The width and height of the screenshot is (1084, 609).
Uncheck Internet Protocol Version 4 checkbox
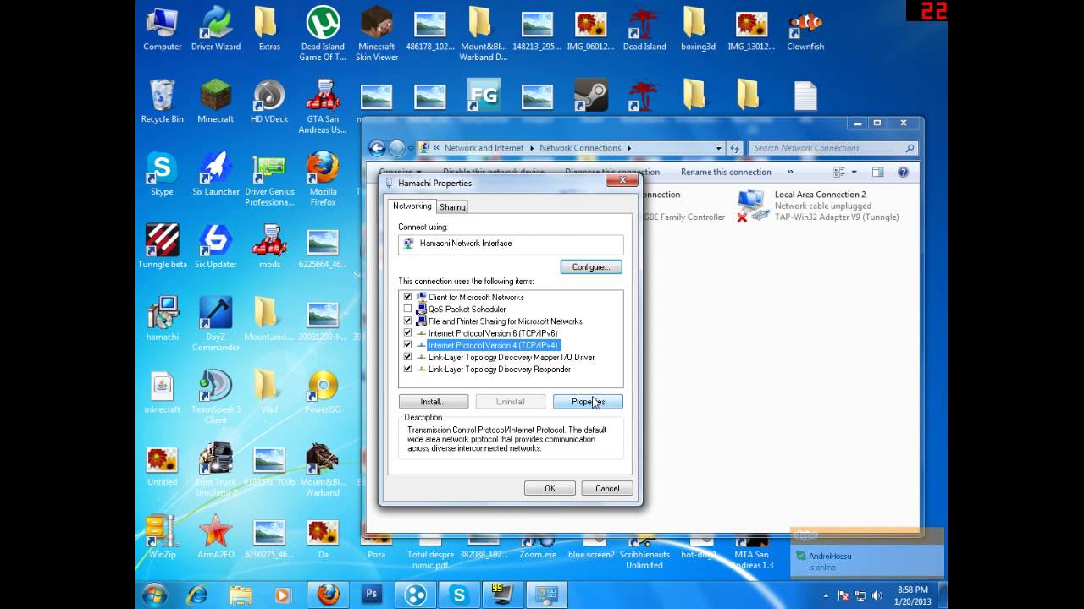pyautogui.click(x=407, y=345)
